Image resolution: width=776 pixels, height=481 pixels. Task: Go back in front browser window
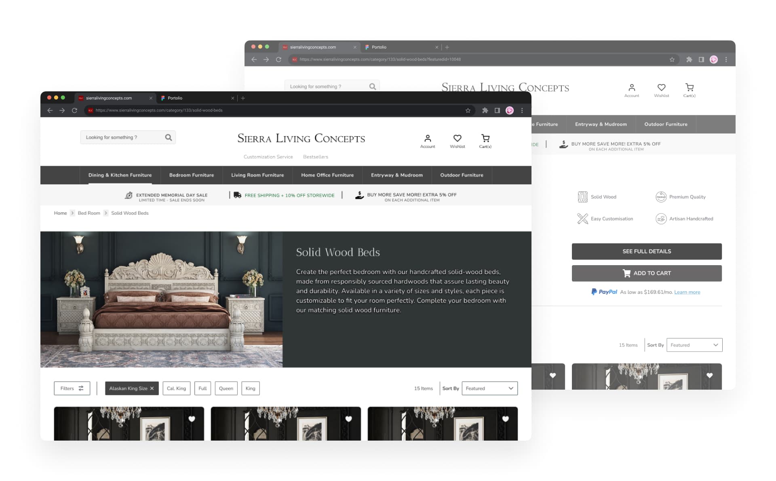tap(50, 110)
